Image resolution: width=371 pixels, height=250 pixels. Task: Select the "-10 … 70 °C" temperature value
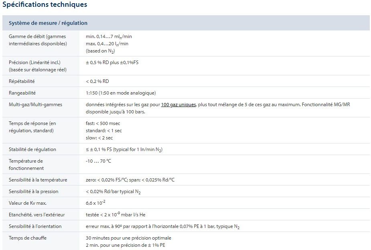(x=98, y=161)
